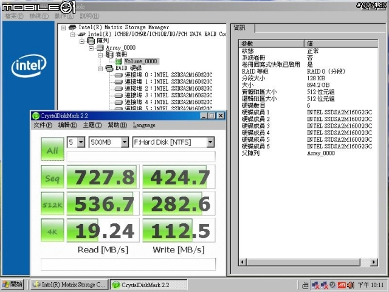This screenshot has height=292, width=389.
Task: Start the Seq benchmark
Action: 52,177
